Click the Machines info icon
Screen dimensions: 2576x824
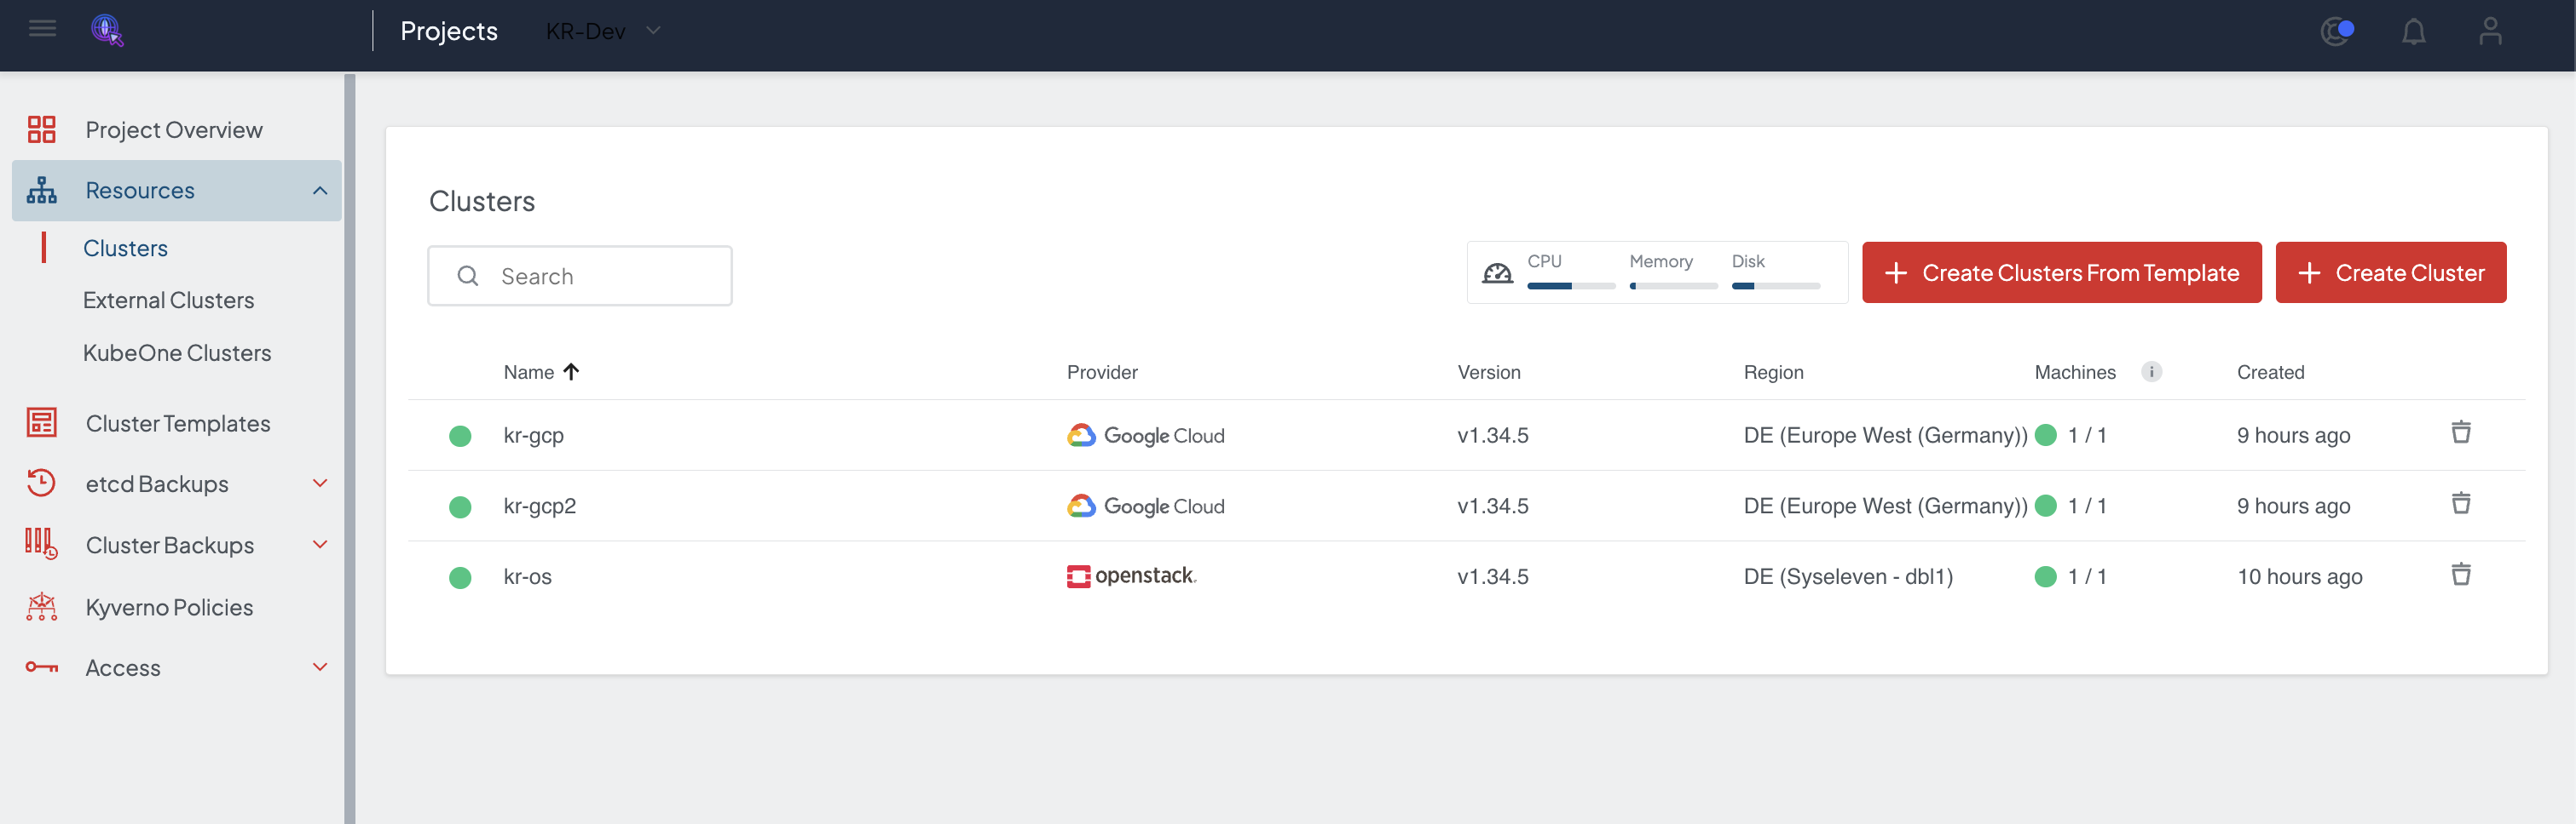(2151, 371)
